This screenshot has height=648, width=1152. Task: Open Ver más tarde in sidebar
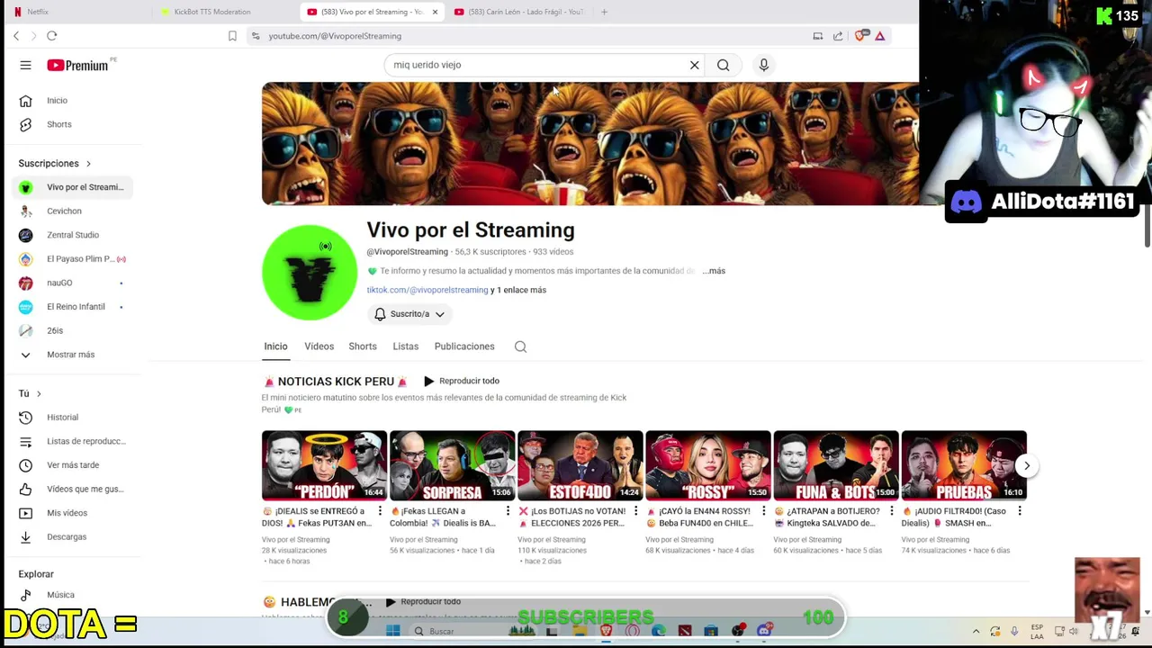pyautogui.click(x=74, y=465)
